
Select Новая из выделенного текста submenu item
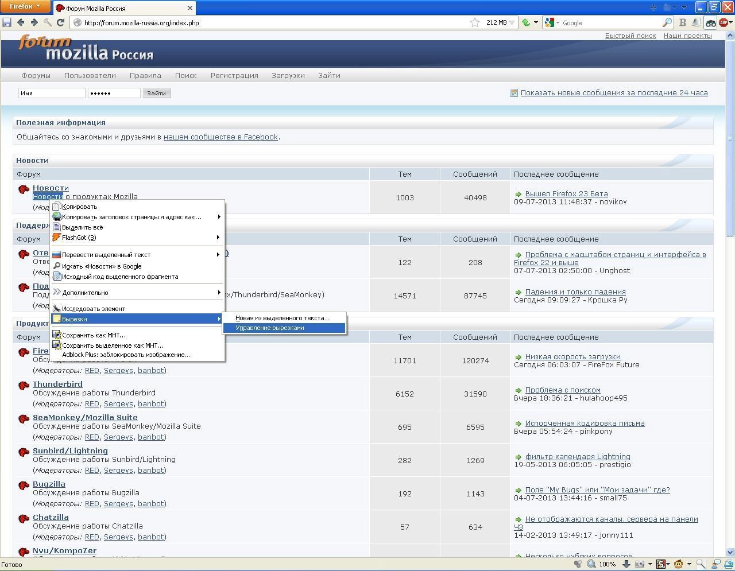coord(284,318)
